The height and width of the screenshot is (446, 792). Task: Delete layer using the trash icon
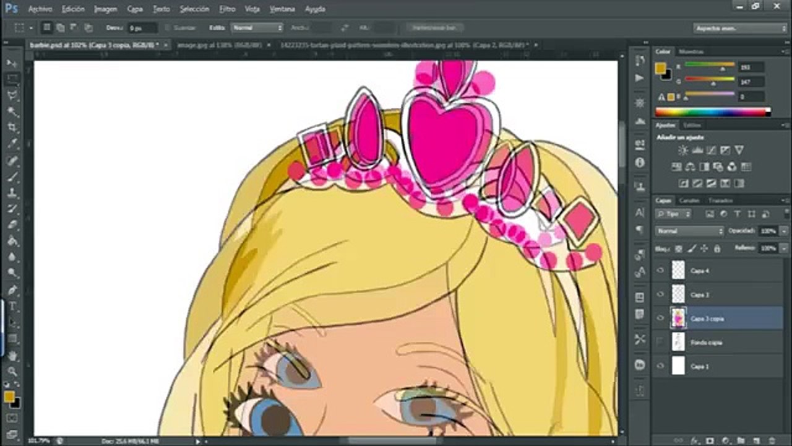[x=772, y=441]
